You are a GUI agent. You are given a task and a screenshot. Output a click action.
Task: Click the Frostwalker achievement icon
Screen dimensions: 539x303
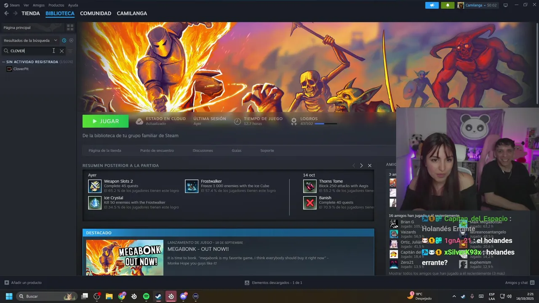pos(192,186)
